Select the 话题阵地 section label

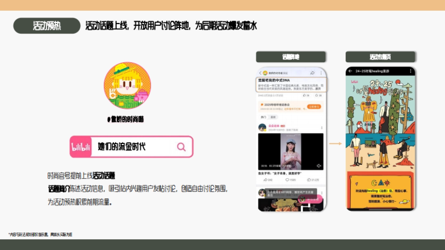click(291, 57)
